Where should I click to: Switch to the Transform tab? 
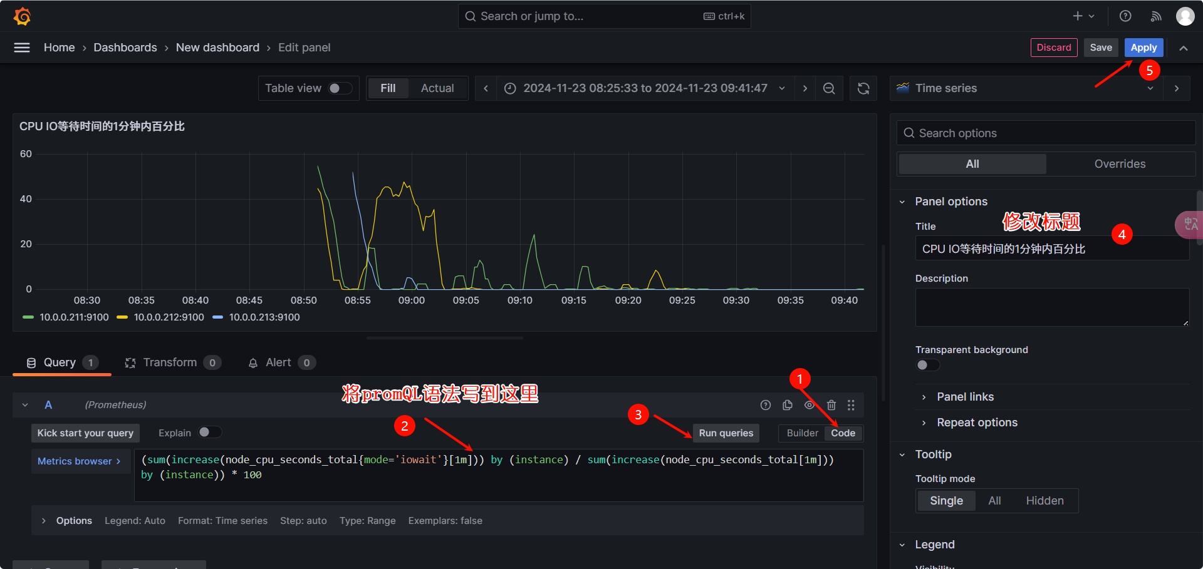tap(170, 362)
